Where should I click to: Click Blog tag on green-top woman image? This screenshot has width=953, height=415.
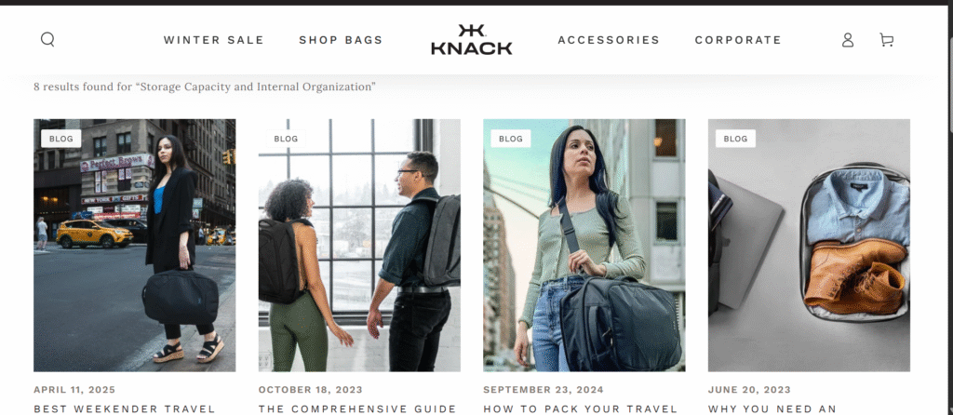pyautogui.click(x=511, y=139)
